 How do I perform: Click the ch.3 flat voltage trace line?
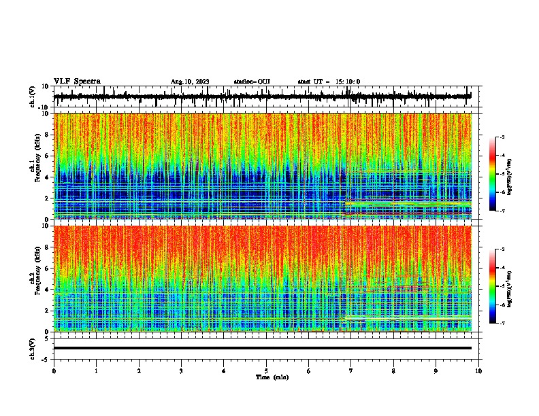[x=262, y=348]
